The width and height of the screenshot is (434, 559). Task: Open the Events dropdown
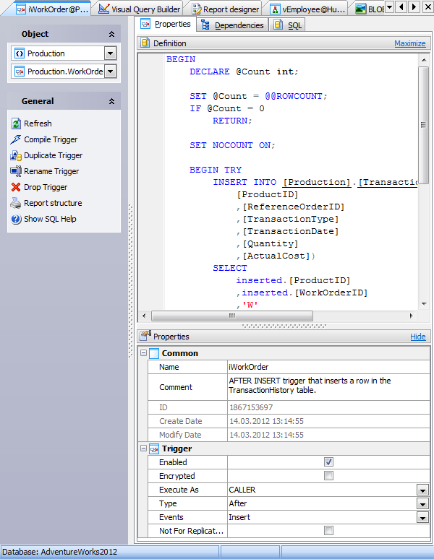(422, 518)
